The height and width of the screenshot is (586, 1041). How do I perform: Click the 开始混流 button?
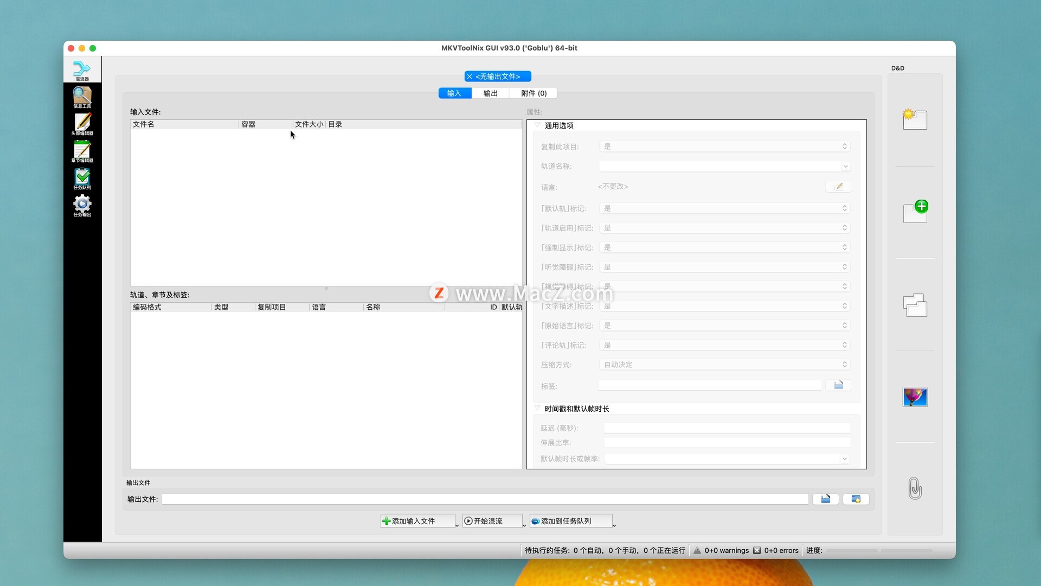(492, 521)
